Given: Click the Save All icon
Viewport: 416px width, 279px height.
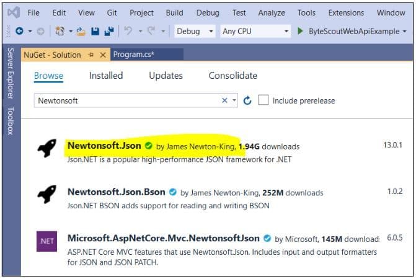Looking at the screenshot, I should pyautogui.click(x=108, y=31).
